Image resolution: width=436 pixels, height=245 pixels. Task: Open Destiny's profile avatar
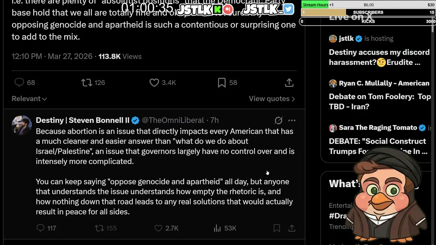(x=21, y=125)
